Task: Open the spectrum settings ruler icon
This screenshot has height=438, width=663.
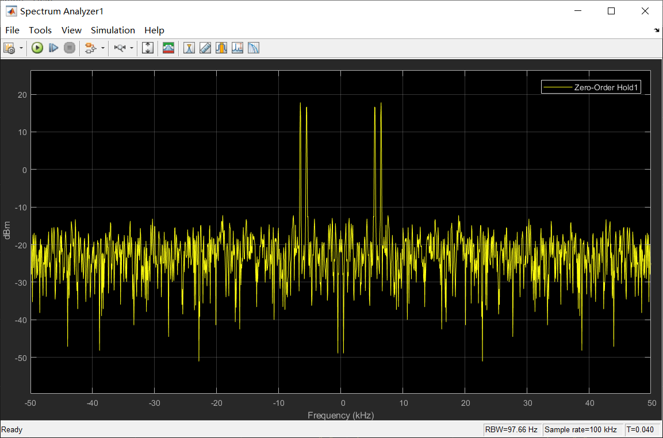Action: (x=205, y=48)
